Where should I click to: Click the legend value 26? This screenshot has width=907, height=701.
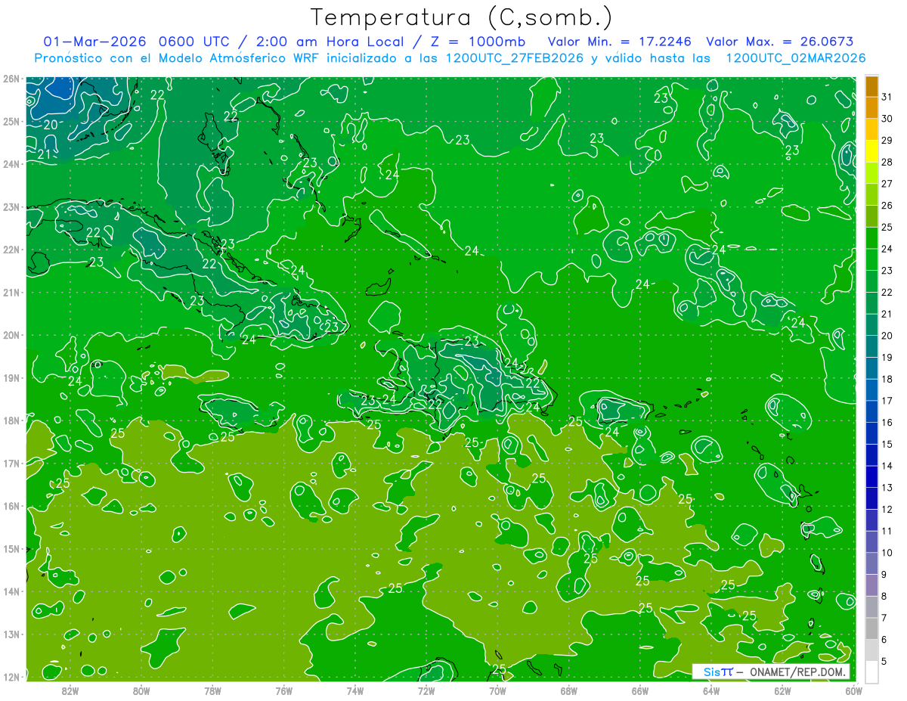887,206
